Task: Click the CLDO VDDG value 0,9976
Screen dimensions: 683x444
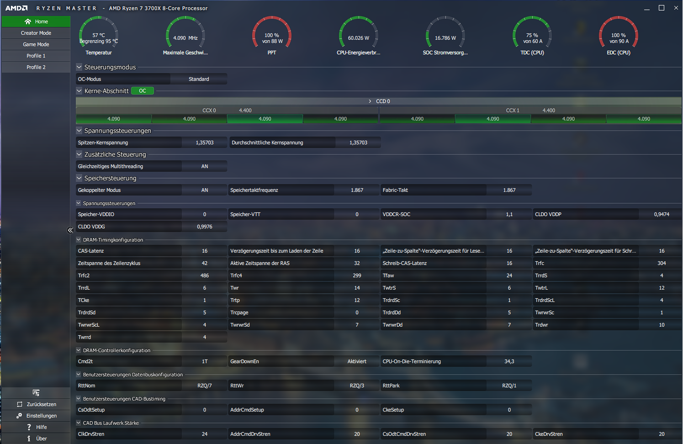Action: coord(204,227)
